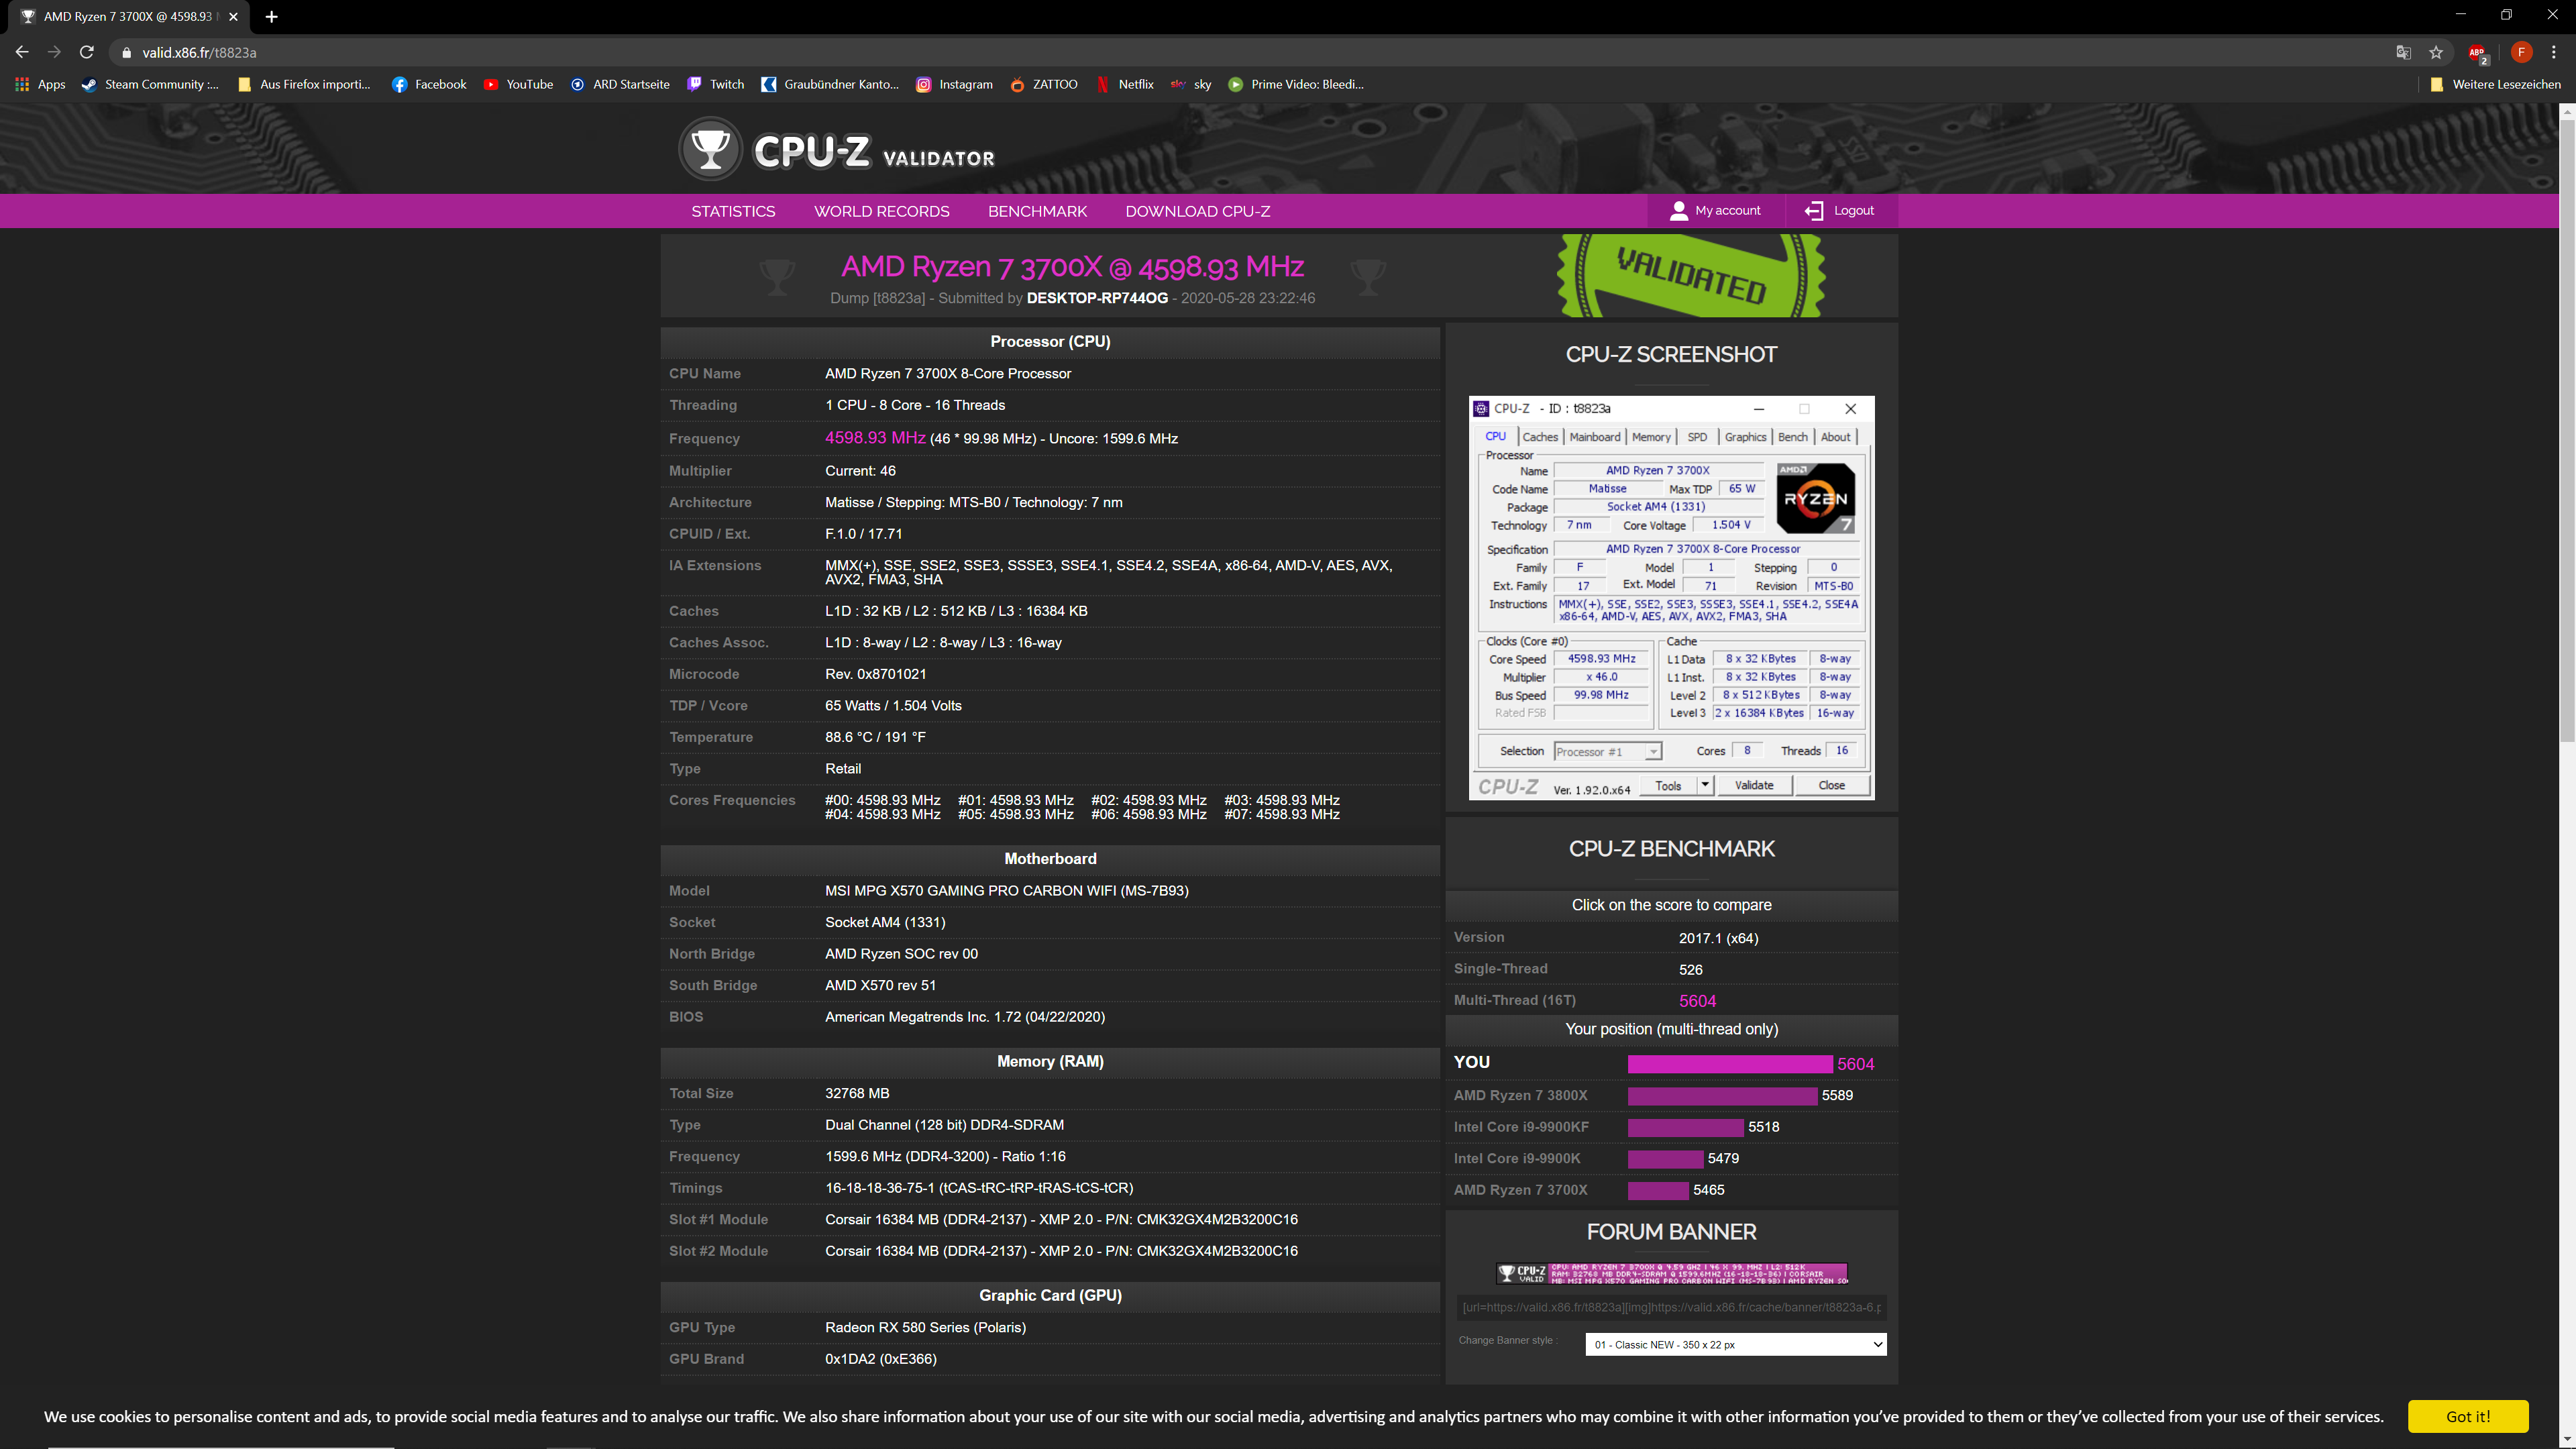Click the Total Size 32768 MB value

coord(857,1094)
